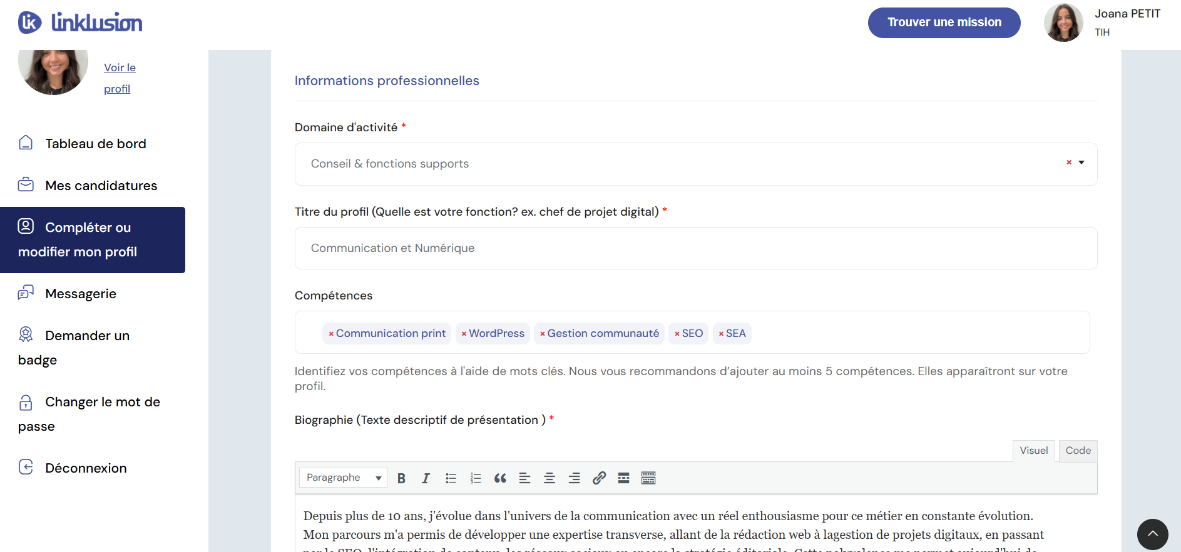
Task: Remove the SEO skill tag
Action: [677, 334]
